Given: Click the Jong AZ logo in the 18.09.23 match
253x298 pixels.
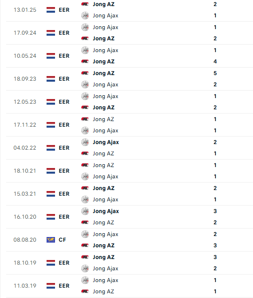Looking at the screenshot, I should pos(85,73).
